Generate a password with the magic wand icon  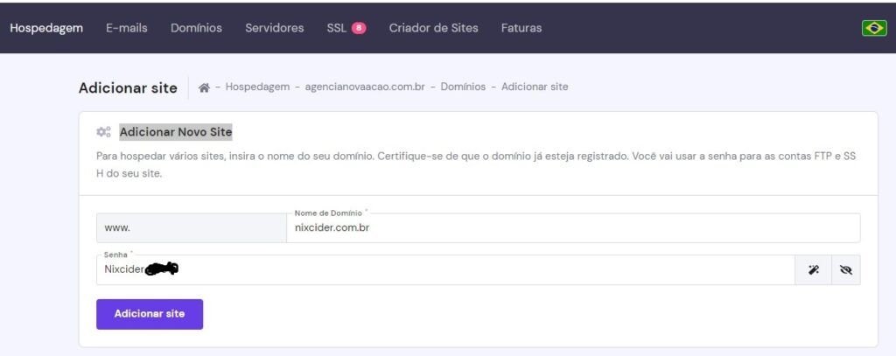pyautogui.click(x=813, y=270)
